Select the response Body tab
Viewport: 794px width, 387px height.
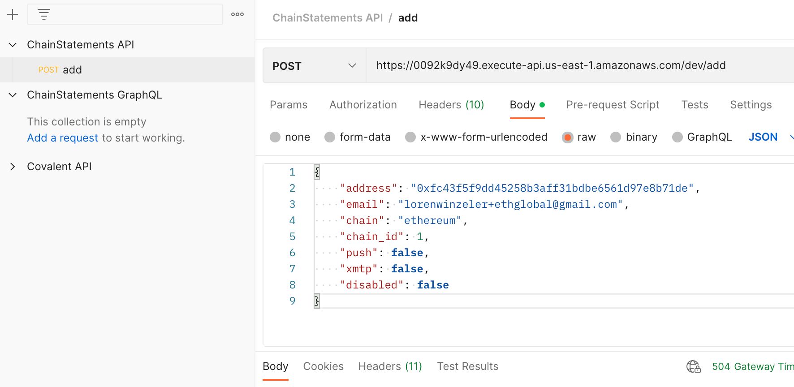tap(275, 366)
